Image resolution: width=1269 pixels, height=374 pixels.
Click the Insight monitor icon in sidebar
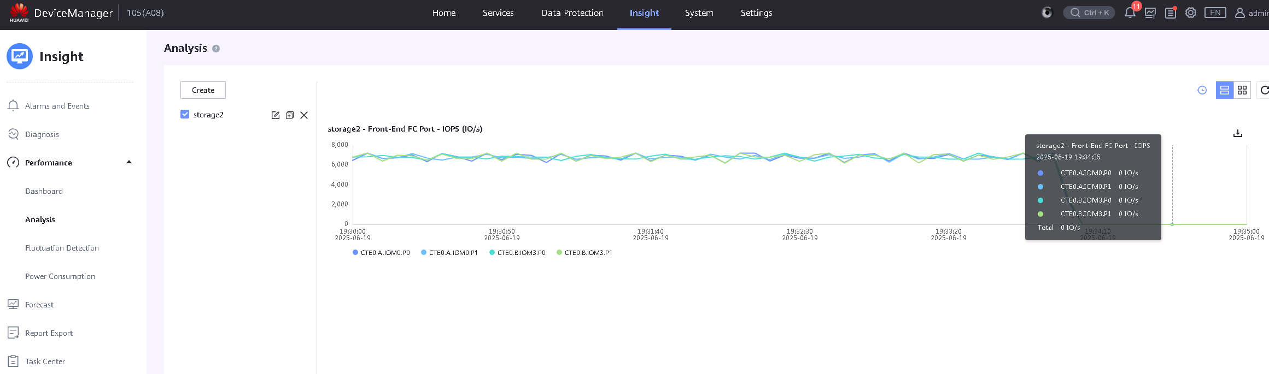pos(20,56)
